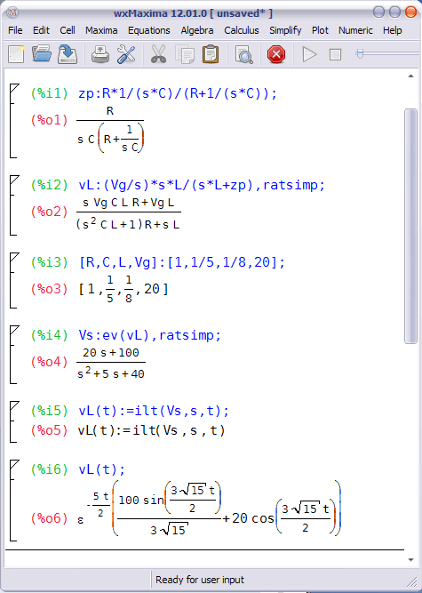422x593 pixels.
Task: Open the File menu
Action: pos(15,30)
